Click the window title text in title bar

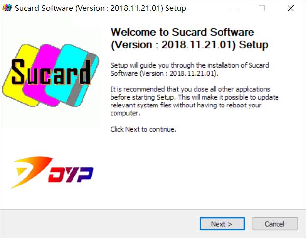pyautogui.click(x=100, y=8)
